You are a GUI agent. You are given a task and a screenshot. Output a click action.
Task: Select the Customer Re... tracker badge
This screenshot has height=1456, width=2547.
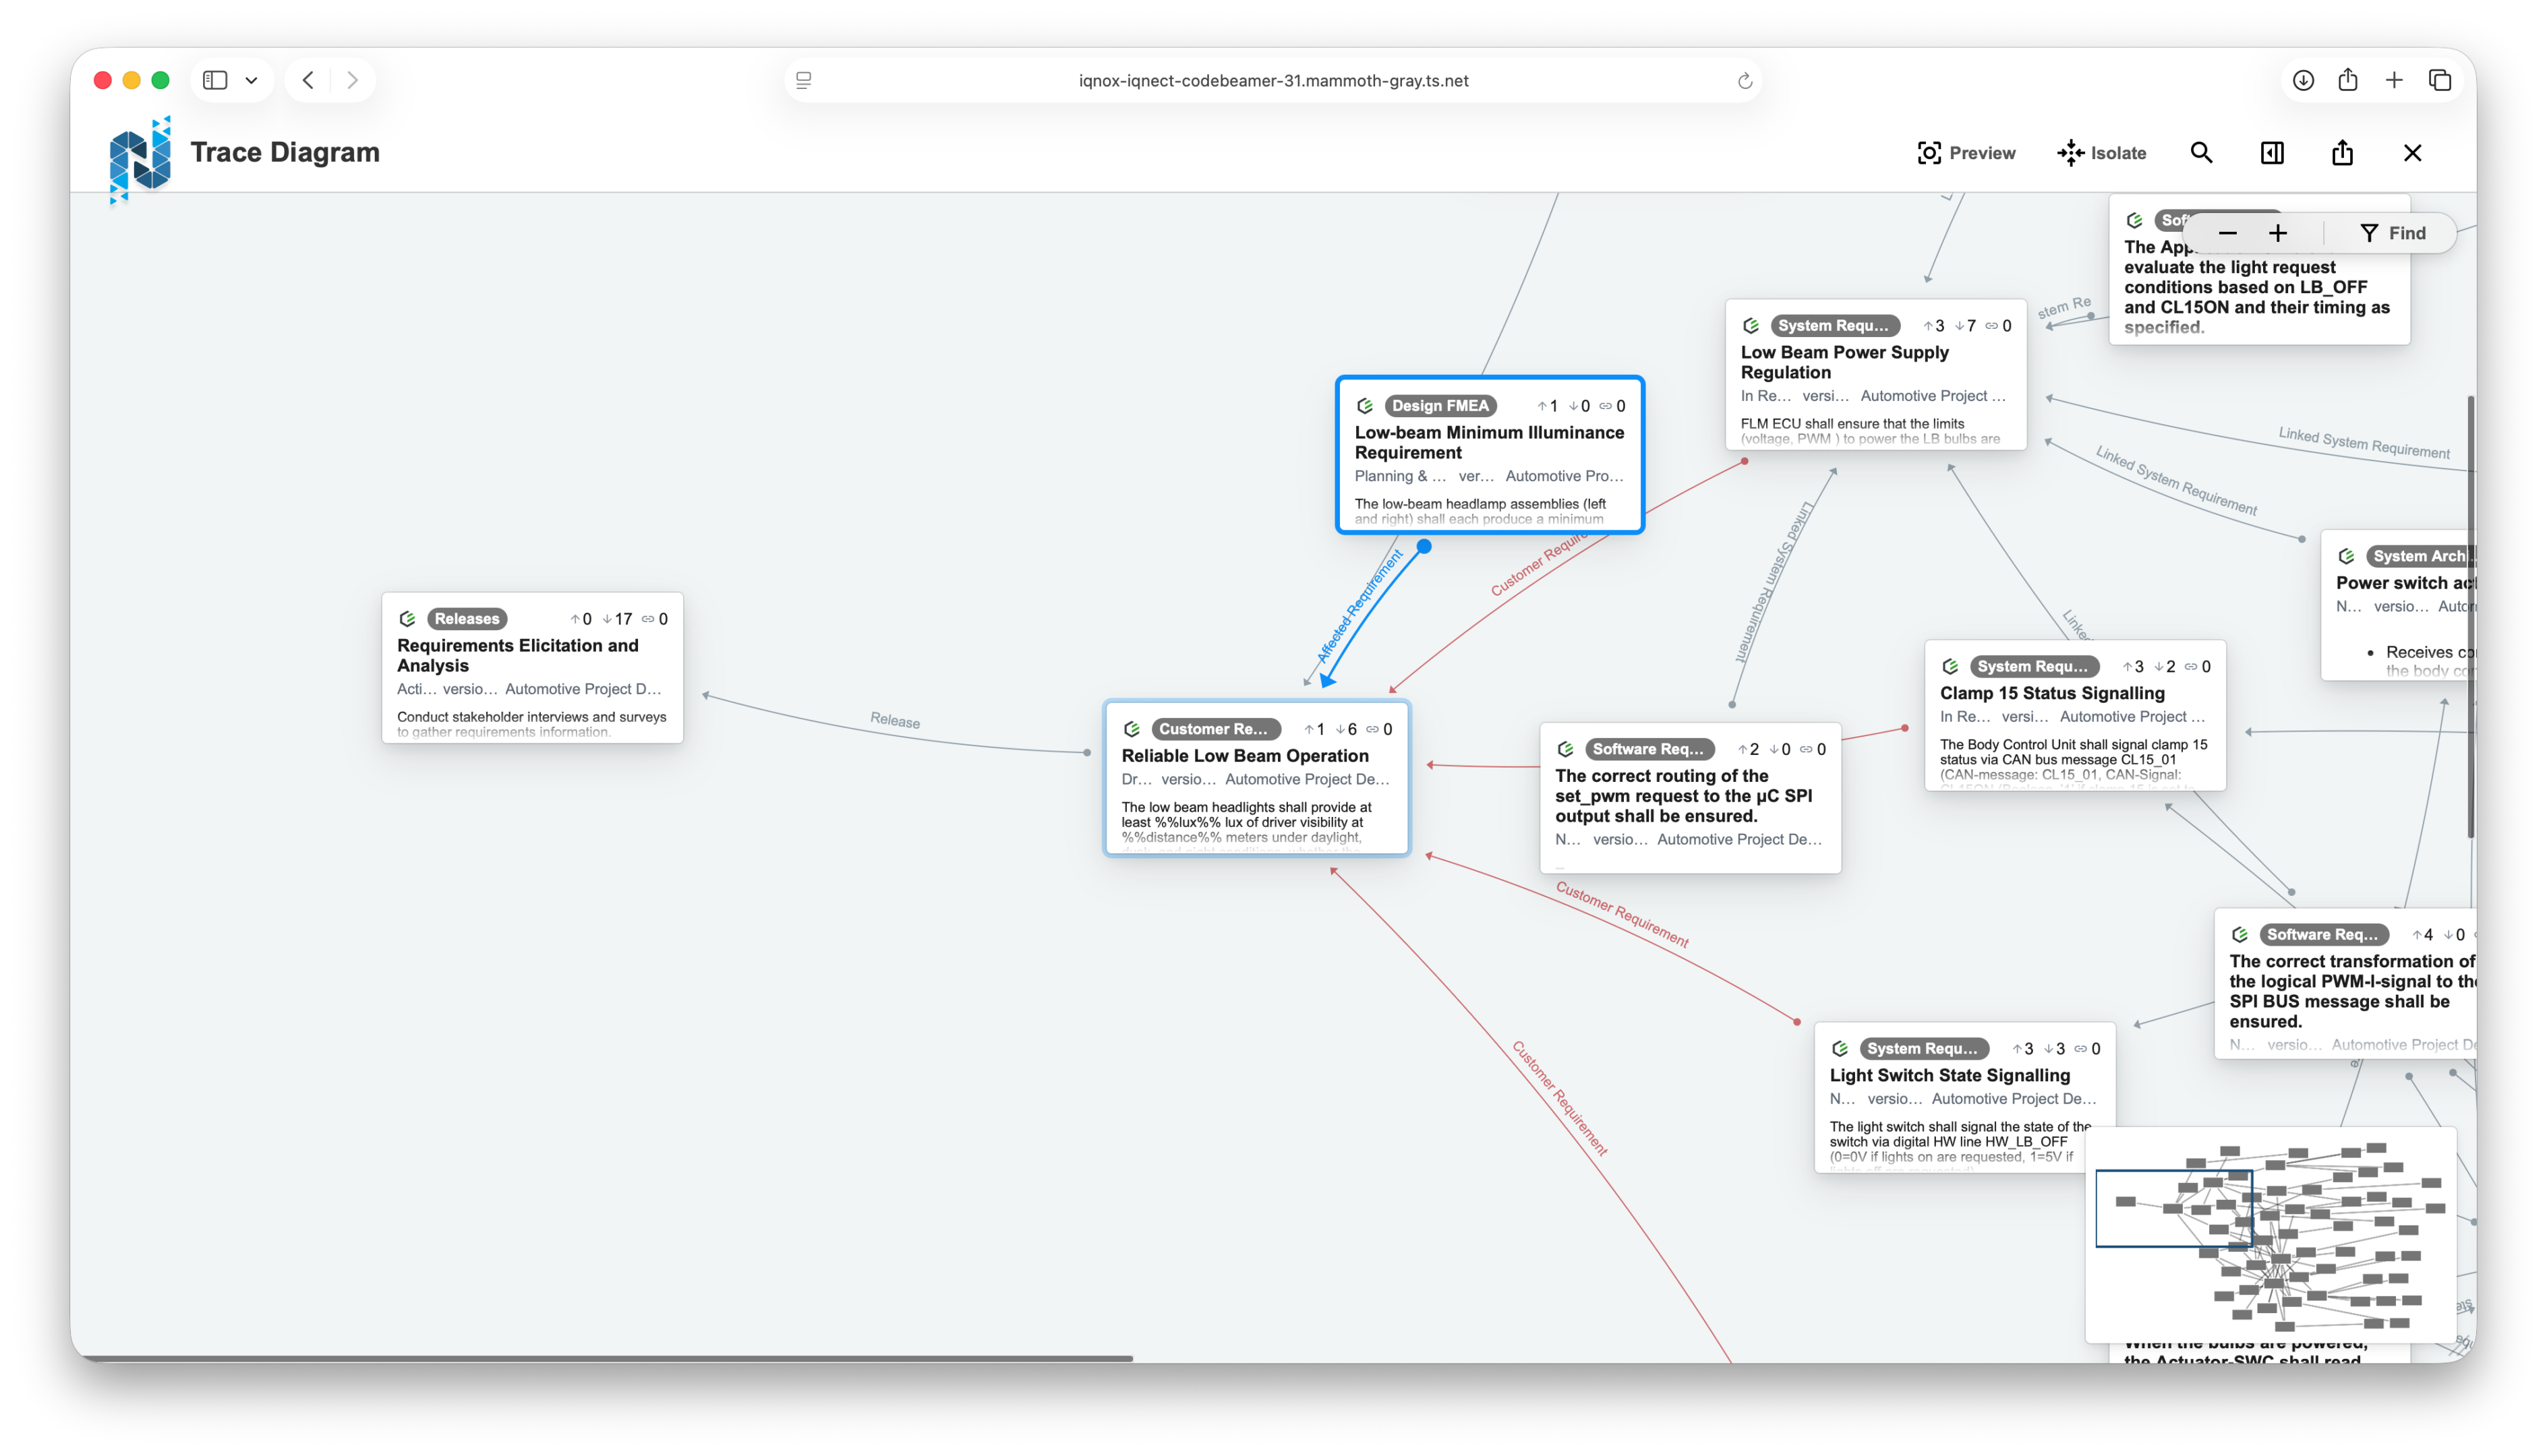coord(1215,729)
